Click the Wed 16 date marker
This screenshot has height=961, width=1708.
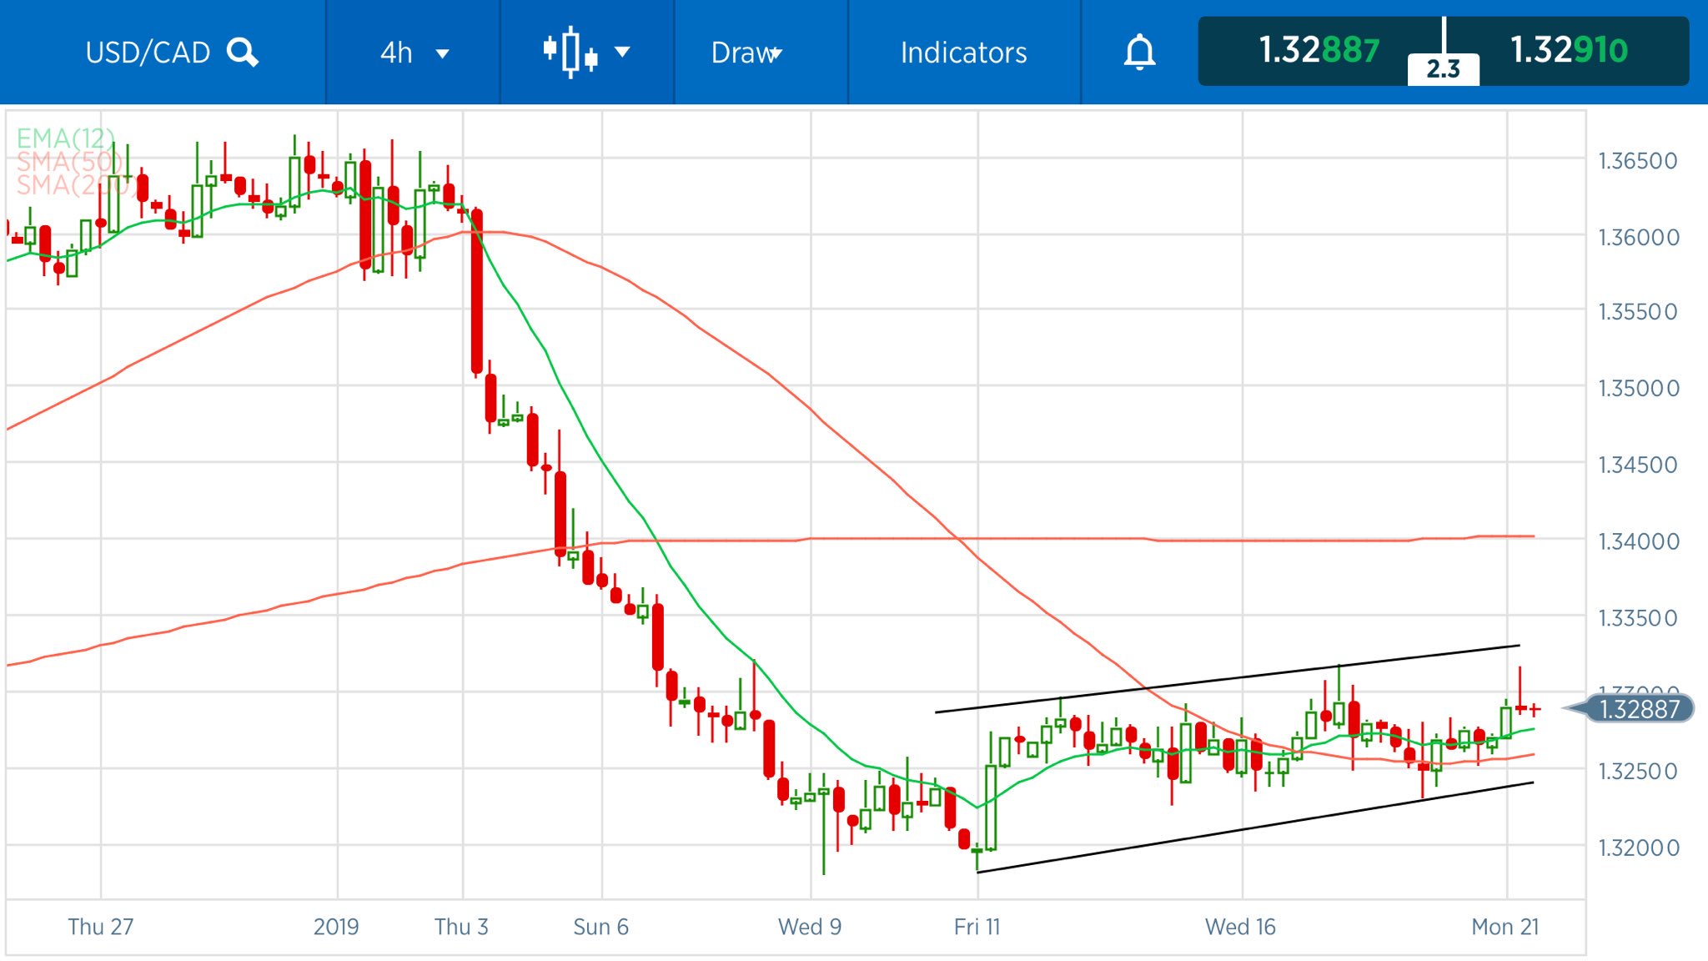tap(1240, 927)
